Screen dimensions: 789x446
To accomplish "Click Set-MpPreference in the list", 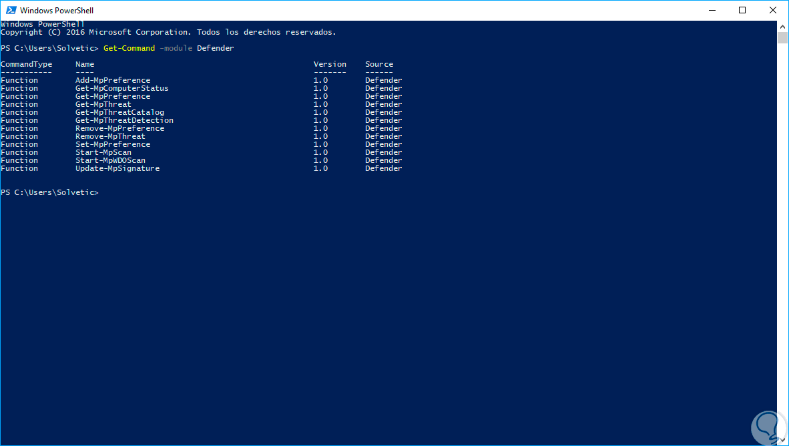I will tap(113, 144).
